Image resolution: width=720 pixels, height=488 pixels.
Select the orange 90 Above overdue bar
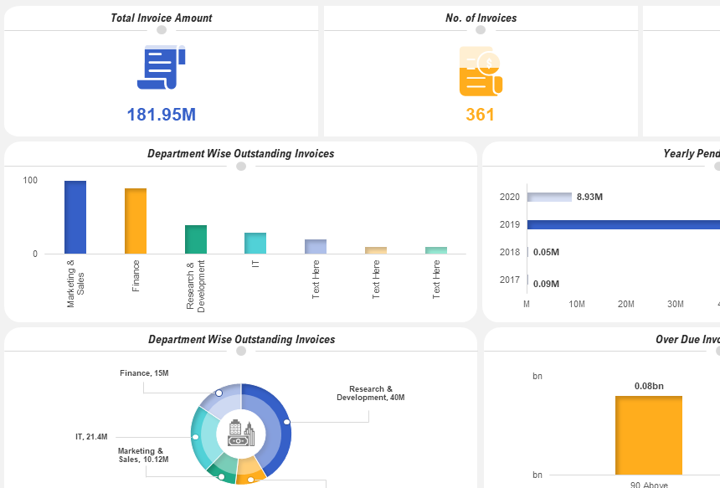649,435
